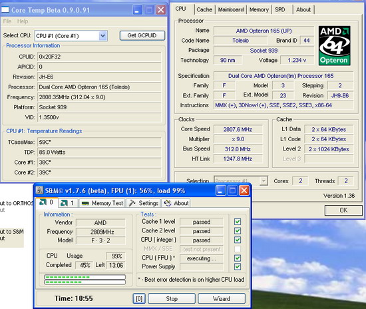Click the [0] button in S&M

(139, 298)
